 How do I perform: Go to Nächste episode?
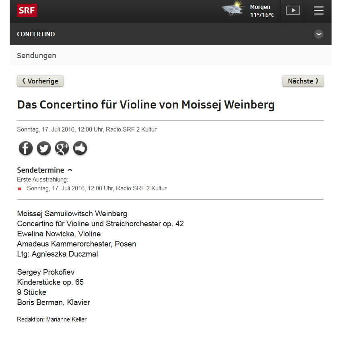pos(303,81)
